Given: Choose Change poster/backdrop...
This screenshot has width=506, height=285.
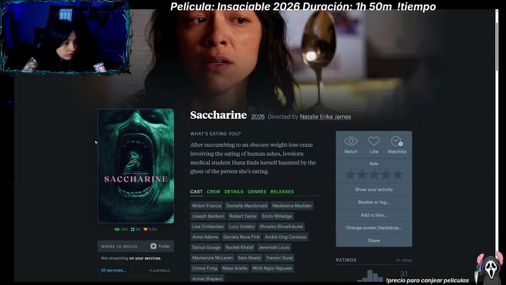Looking at the screenshot, I should 374,228.
